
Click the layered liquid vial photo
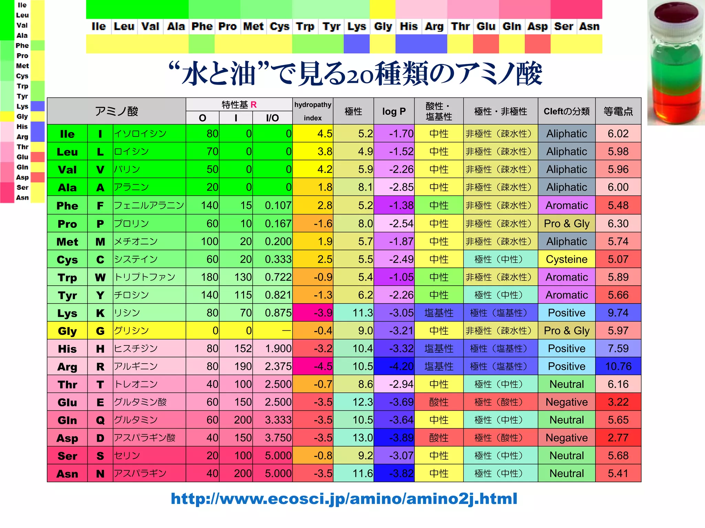pyautogui.click(x=676, y=63)
